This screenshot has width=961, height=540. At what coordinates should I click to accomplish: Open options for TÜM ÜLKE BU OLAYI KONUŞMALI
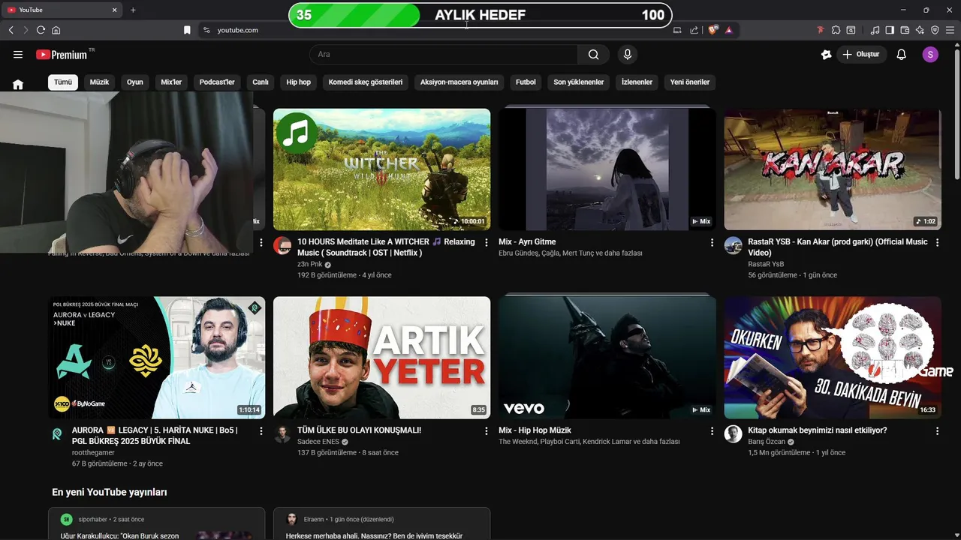coord(487,430)
